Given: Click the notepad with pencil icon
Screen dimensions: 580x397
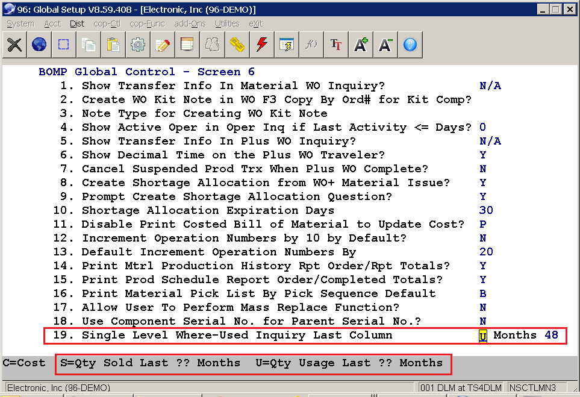Looking at the screenshot, I should pyautogui.click(x=163, y=45).
